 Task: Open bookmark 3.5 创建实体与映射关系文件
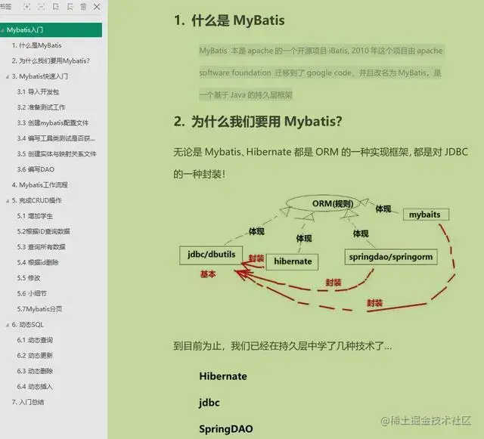point(57,153)
